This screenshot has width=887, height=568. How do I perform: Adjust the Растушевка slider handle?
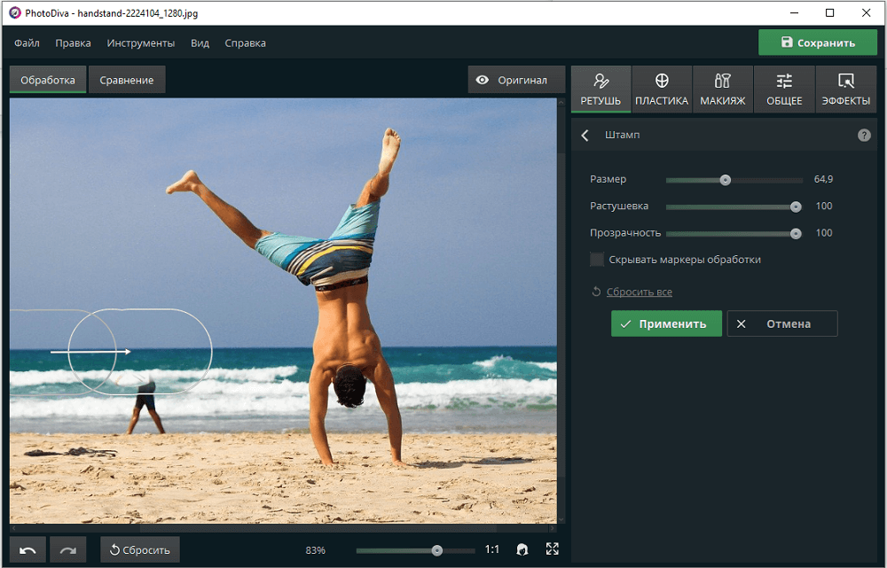796,206
